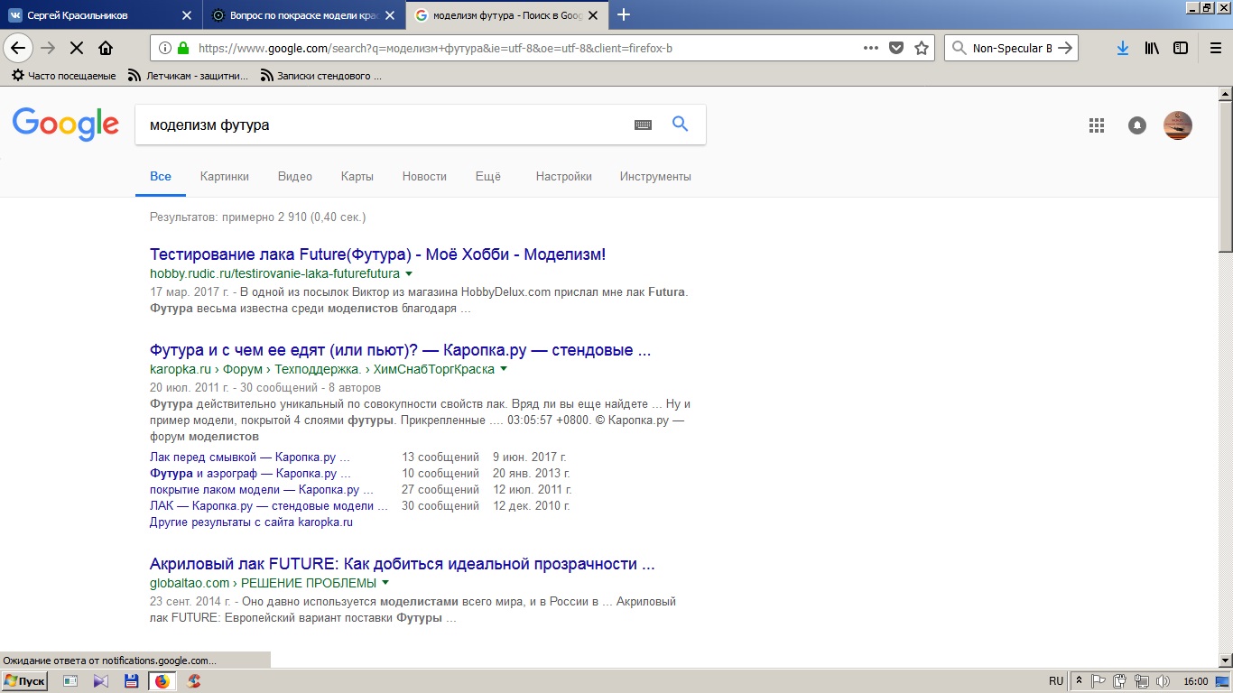Image resolution: width=1233 pixels, height=693 pixels.
Task: Bookmark this page with the star icon
Action: point(922,49)
